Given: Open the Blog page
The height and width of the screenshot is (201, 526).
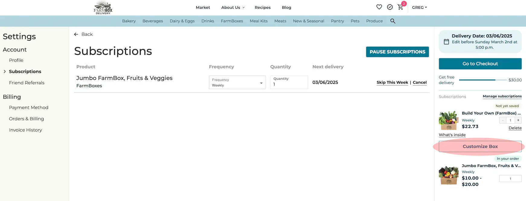Looking at the screenshot, I should click(287, 8).
